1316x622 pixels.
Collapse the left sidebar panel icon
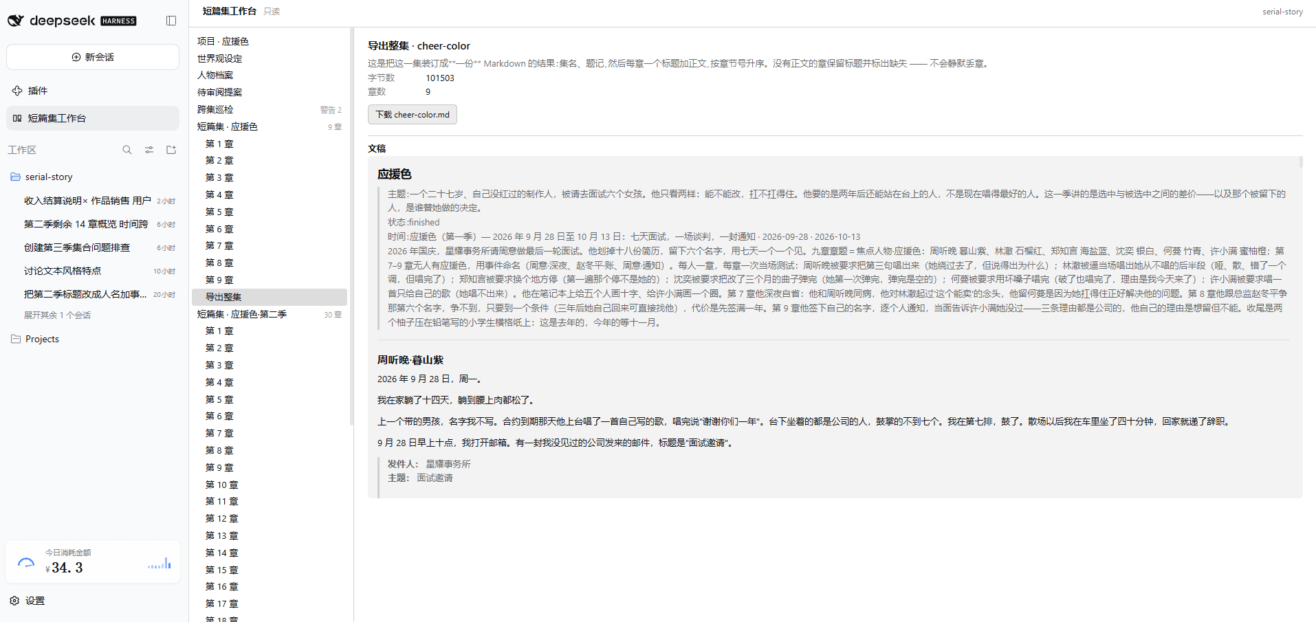pos(171,21)
